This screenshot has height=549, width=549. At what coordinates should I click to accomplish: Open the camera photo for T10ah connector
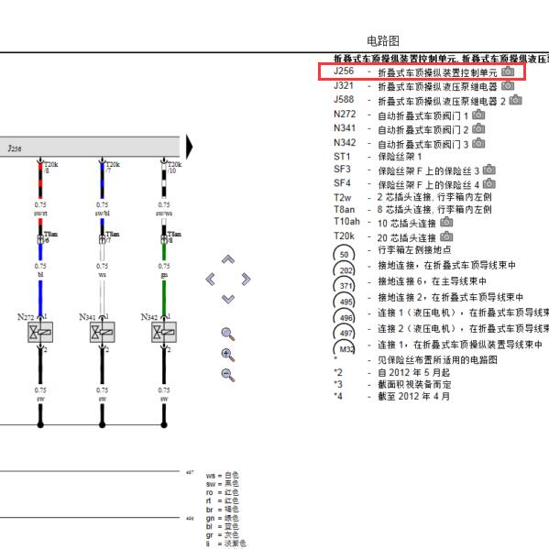click(x=446, y=222)
